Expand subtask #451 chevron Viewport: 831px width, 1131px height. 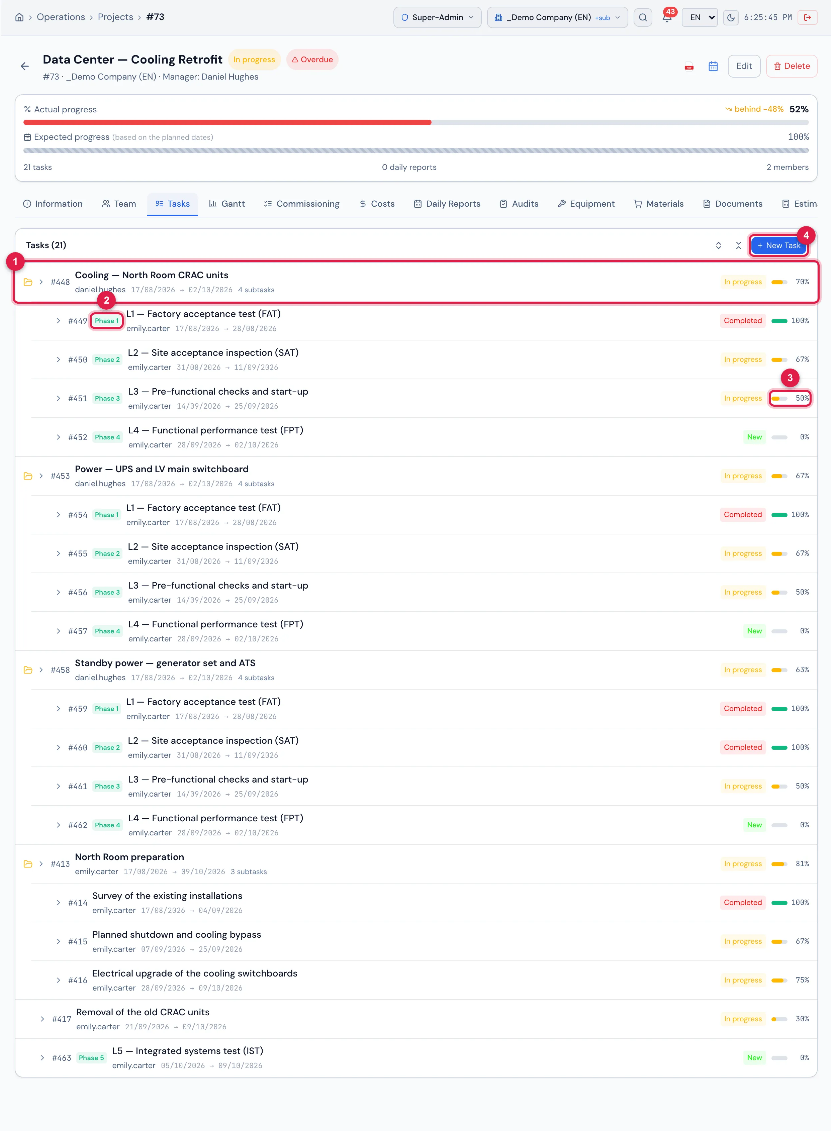(58, 398)
